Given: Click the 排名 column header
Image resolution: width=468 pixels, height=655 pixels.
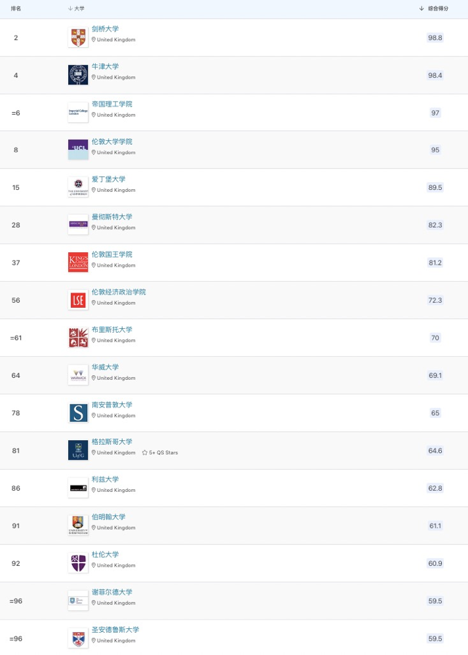Looking at the screenshot, I should pos(16,9).
